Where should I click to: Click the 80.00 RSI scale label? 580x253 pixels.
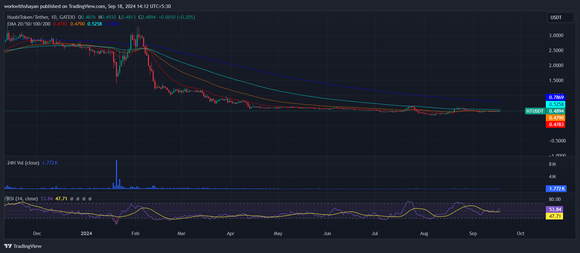pyautogui.click(x=555, y=199)
